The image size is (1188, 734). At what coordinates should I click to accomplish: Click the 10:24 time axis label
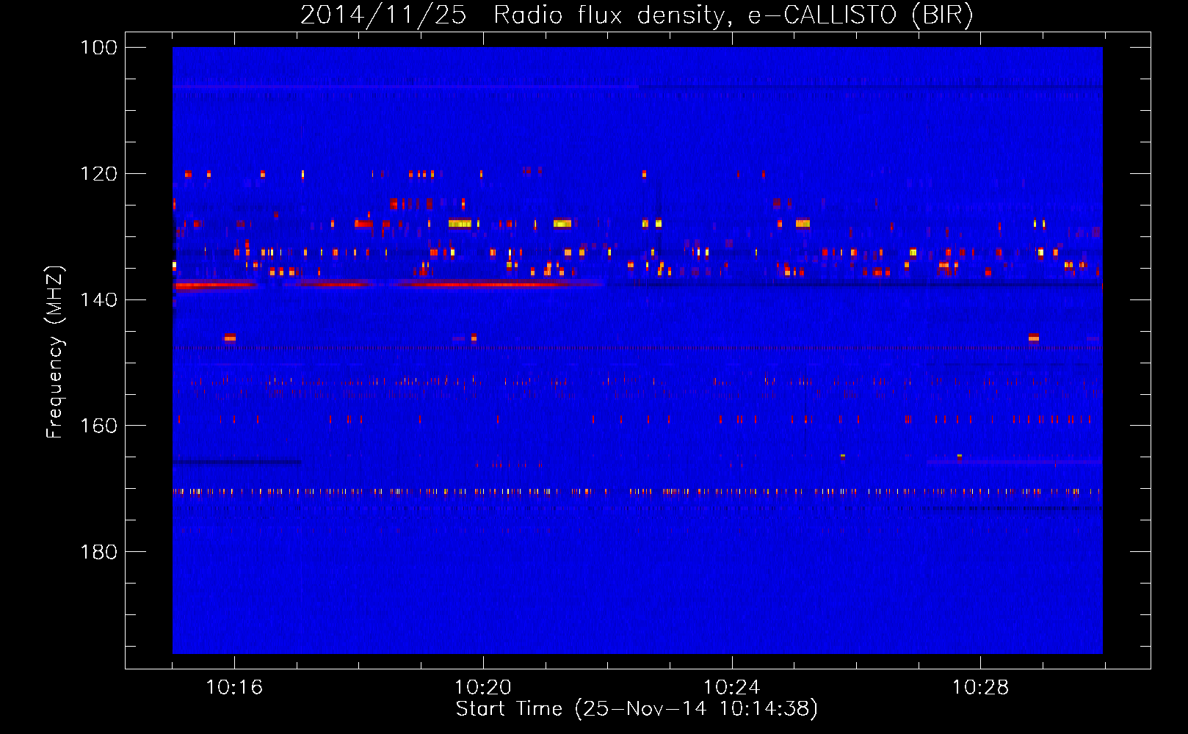731,688
